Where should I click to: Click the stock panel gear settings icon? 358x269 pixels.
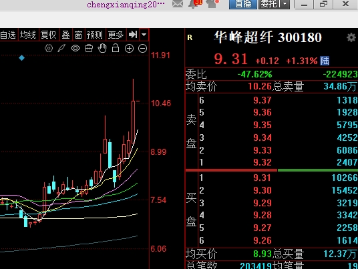351,37
